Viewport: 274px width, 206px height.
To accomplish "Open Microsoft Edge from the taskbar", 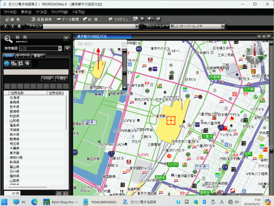I will point(34,202).
